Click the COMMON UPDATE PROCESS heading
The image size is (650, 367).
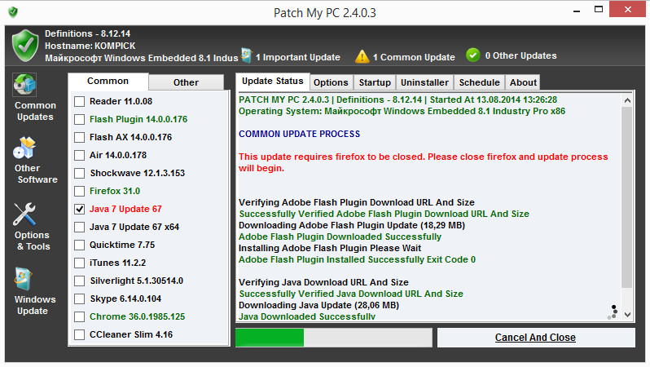[299, 134]
